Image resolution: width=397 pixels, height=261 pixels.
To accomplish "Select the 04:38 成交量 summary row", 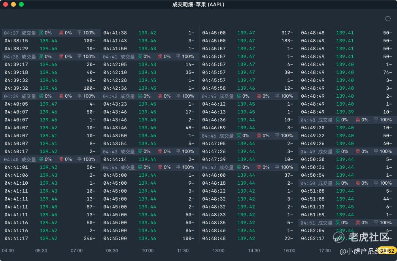I will coord(51,57).
